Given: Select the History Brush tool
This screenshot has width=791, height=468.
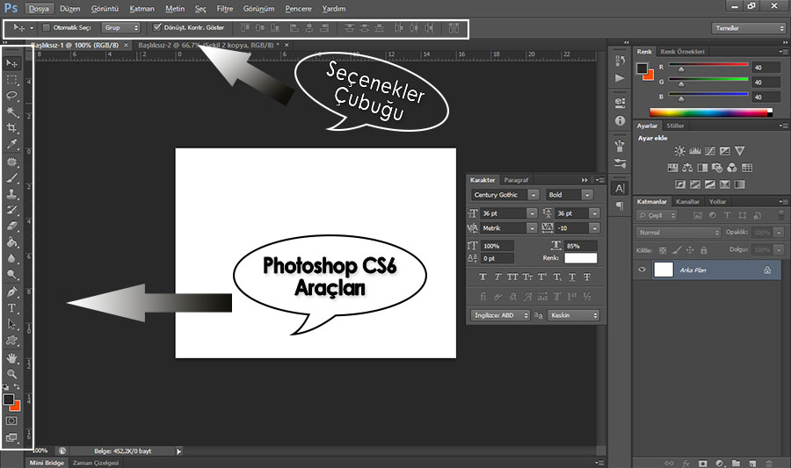Looking at the screenshot, I should point(11,210).
